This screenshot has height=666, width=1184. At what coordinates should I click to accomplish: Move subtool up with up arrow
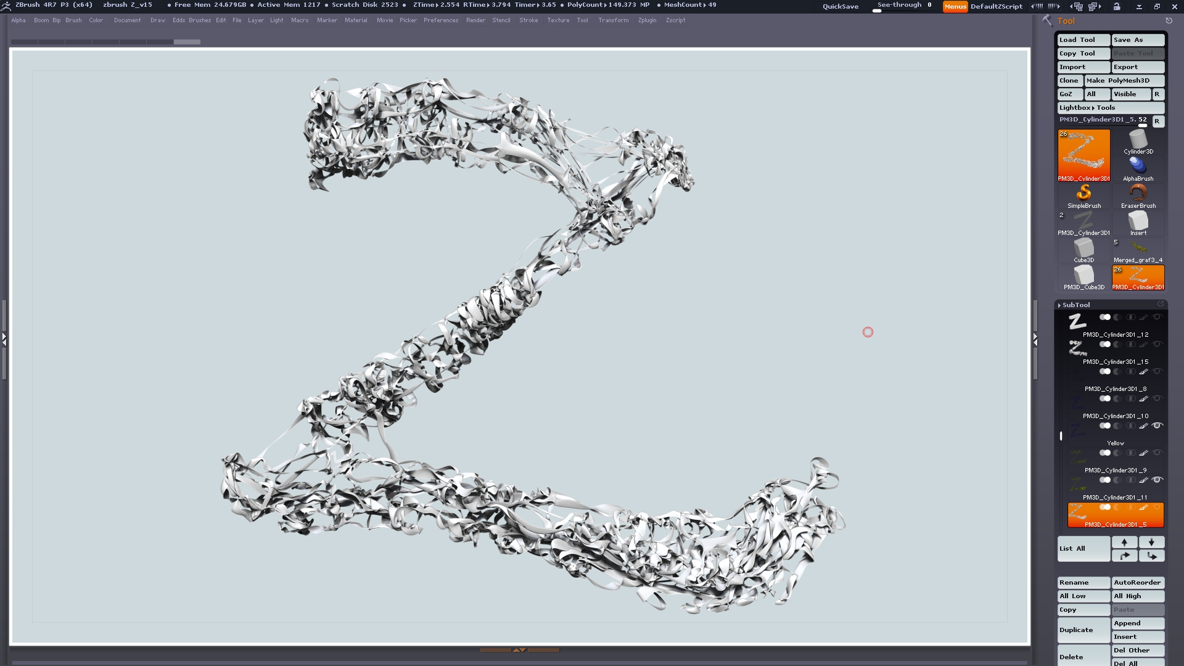tap(1124, 542)
